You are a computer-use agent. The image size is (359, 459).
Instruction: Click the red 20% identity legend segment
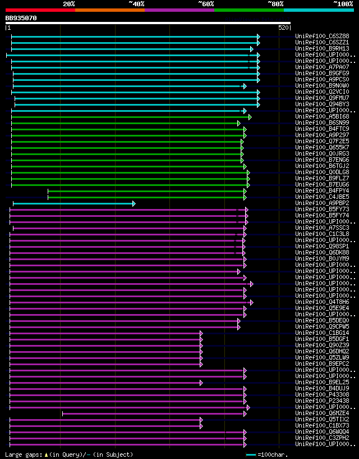40,10
